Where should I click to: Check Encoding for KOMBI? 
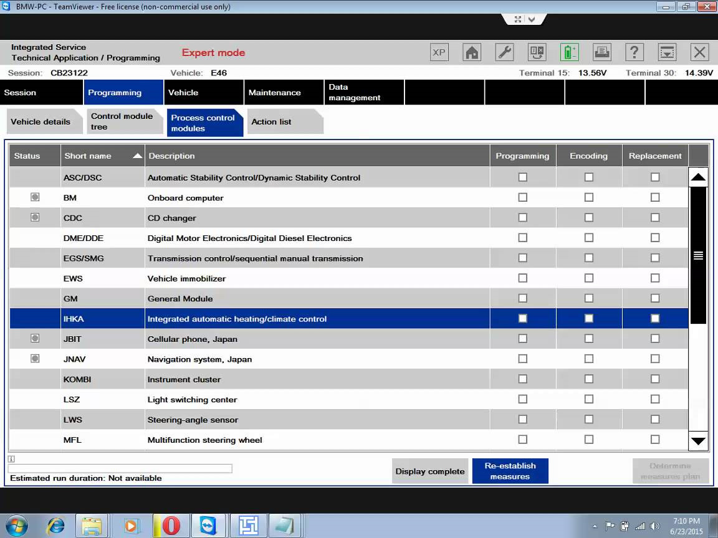(589, 379)
